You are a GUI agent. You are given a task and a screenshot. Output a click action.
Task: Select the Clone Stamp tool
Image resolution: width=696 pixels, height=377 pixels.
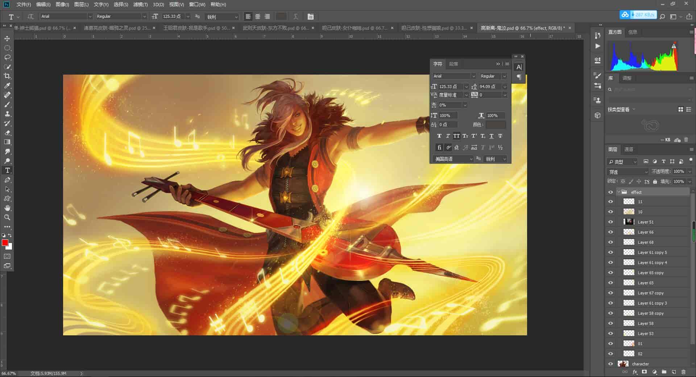click(7, 114)
